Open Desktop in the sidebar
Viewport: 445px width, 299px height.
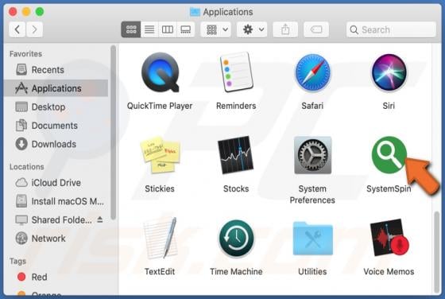point(56,107)
